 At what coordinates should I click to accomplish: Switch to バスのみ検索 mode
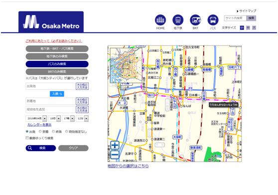[57, 64]
